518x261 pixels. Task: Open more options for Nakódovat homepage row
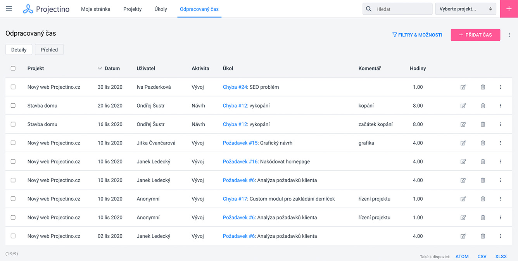coord(501,161)
